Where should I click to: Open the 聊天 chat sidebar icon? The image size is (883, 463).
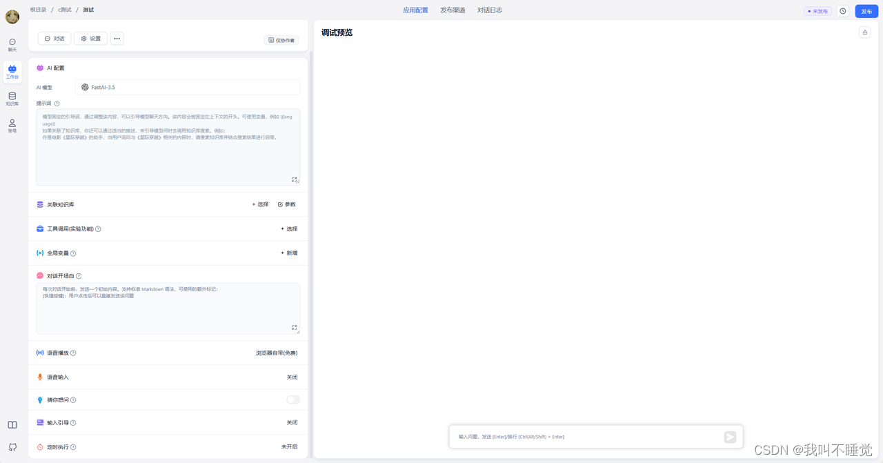click(12, 45)
